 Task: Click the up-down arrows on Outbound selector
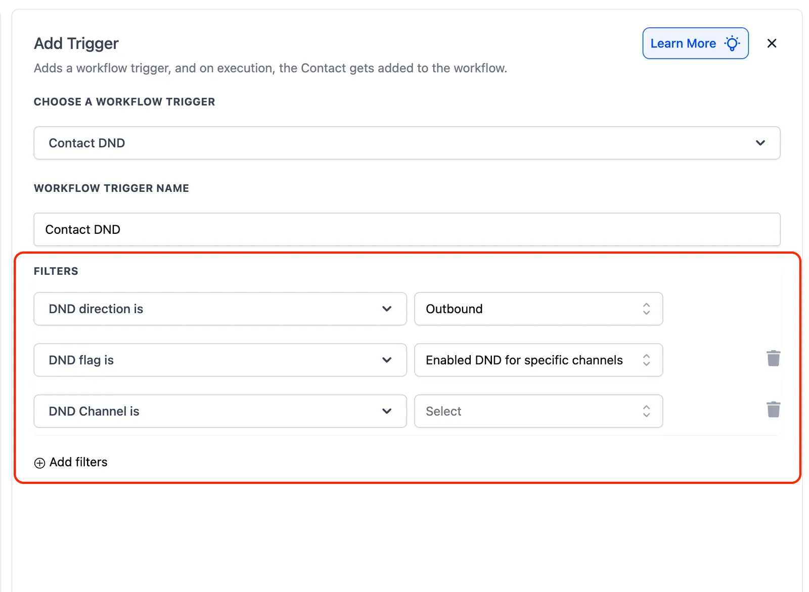pyautogui.click(x=646, y=309)
